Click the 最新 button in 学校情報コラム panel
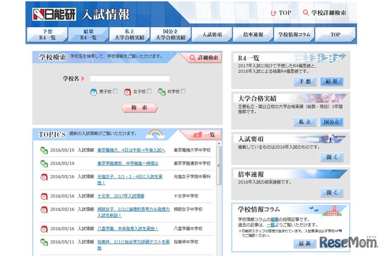 click(305, 244)
